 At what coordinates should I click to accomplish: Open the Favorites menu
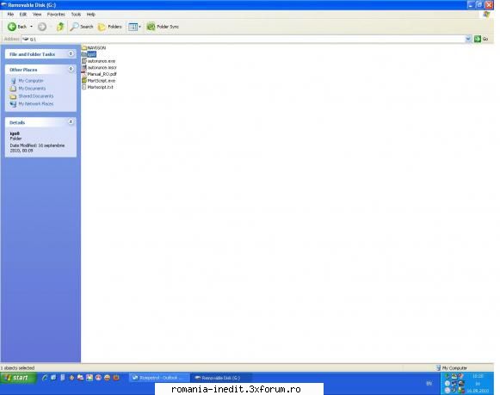click(x=56, y=15)
